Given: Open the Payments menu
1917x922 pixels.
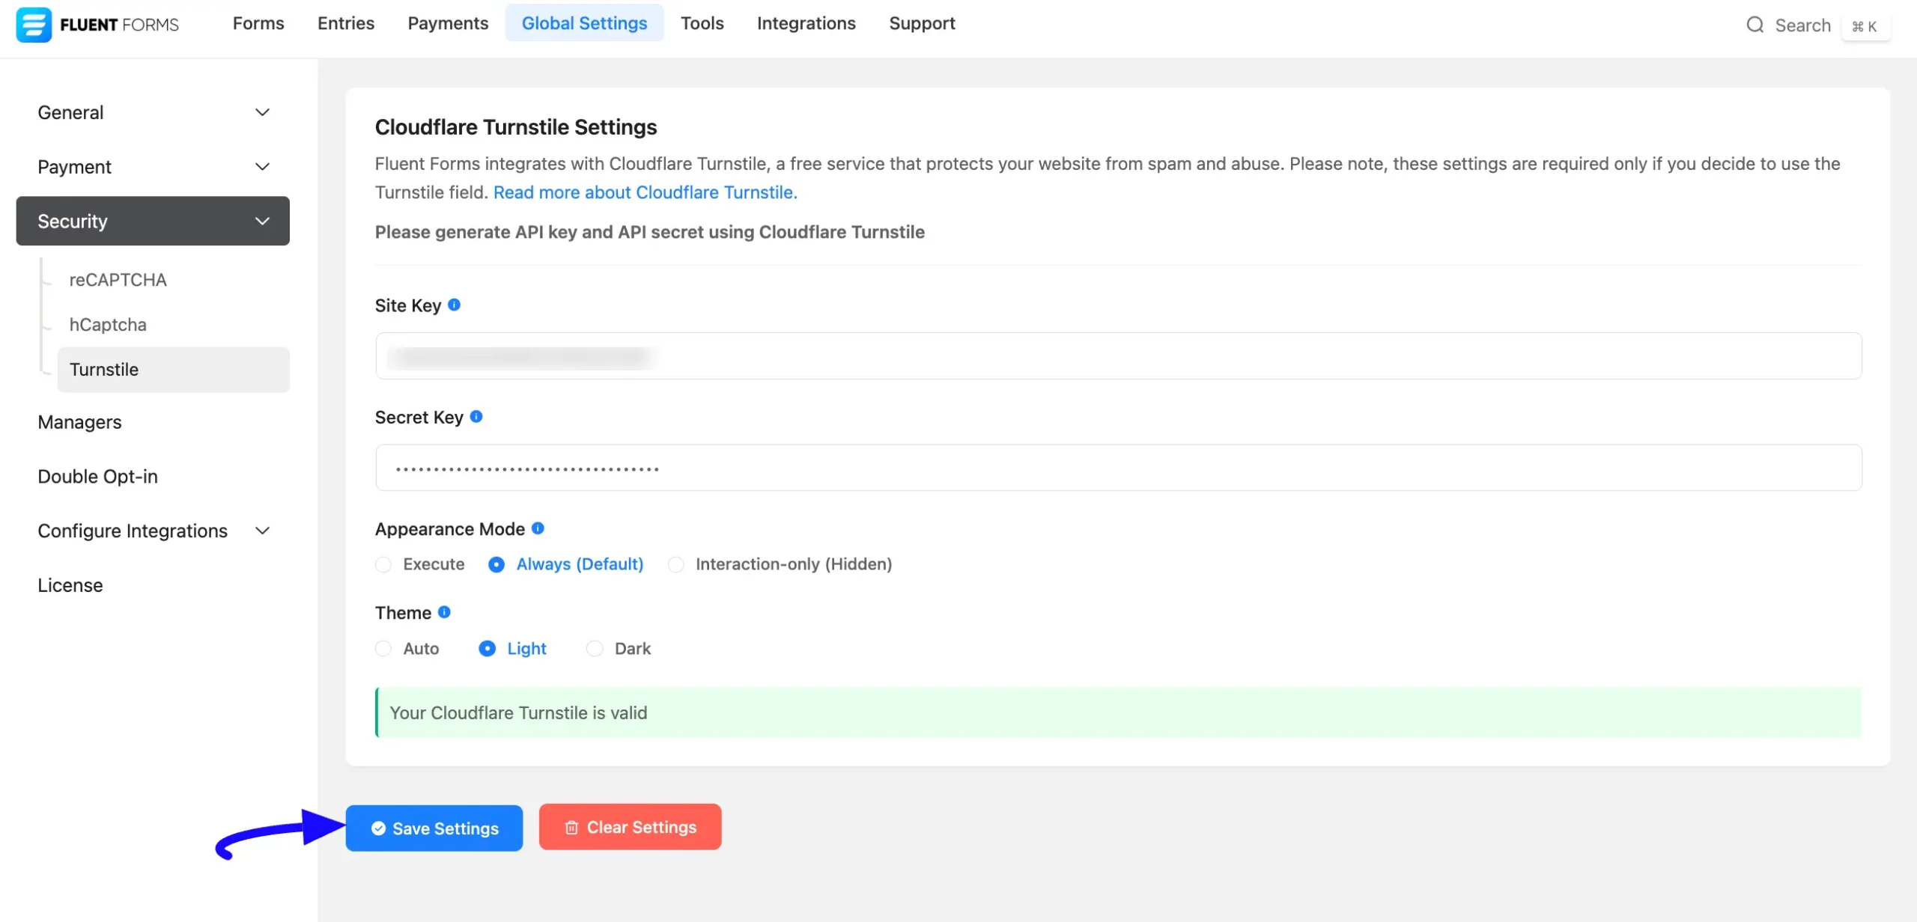Looking at the screenshot, I should 448,23.
